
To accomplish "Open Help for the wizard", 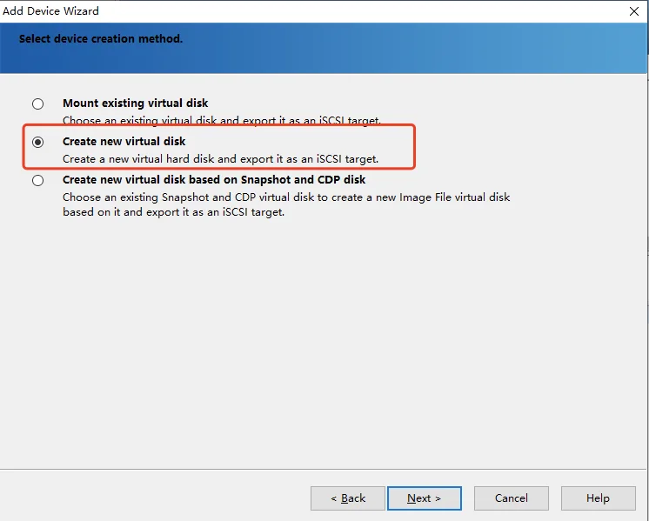I will tap(598, 498).
